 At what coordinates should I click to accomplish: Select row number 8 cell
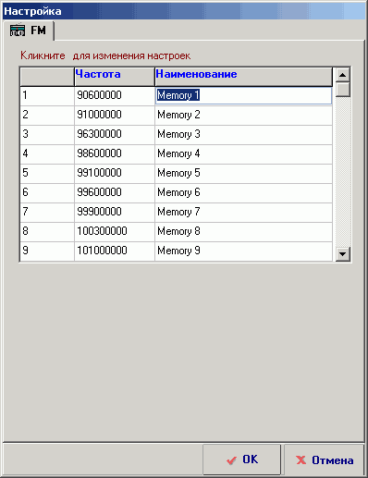[x=47, y=232]
